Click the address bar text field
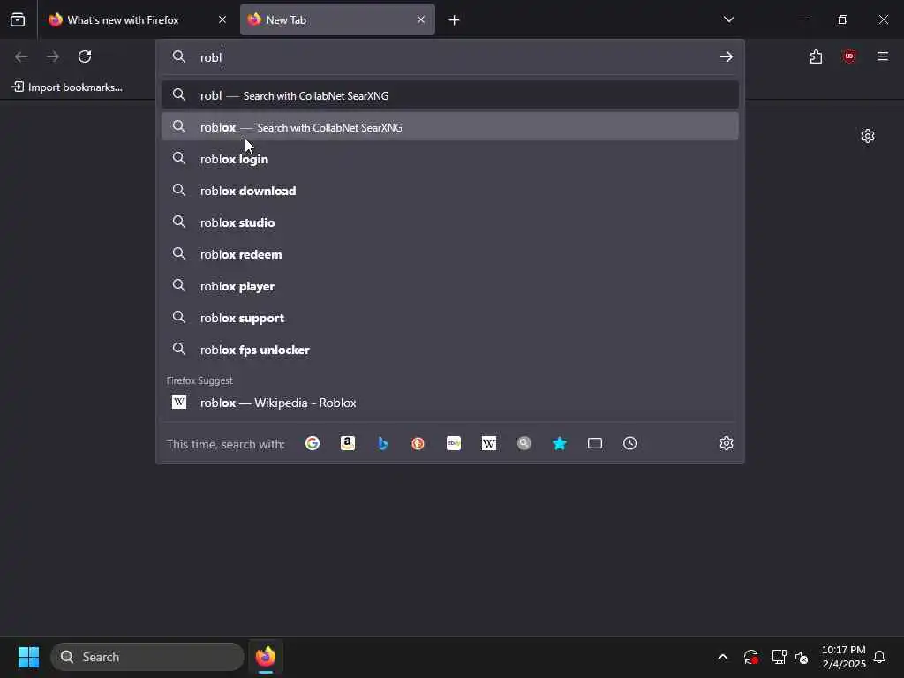Viewport: 904px width, 678px height. (449, 57)
